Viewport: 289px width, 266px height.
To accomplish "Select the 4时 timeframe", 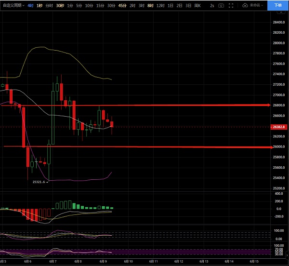I will click(30, 6).
